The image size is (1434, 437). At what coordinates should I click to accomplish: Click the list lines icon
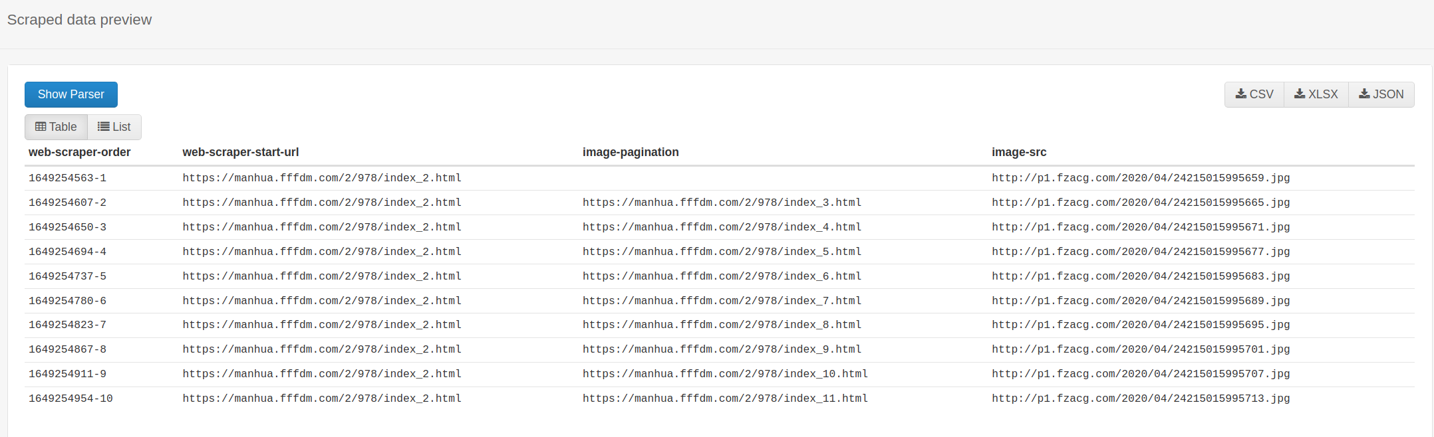(103, 127)
